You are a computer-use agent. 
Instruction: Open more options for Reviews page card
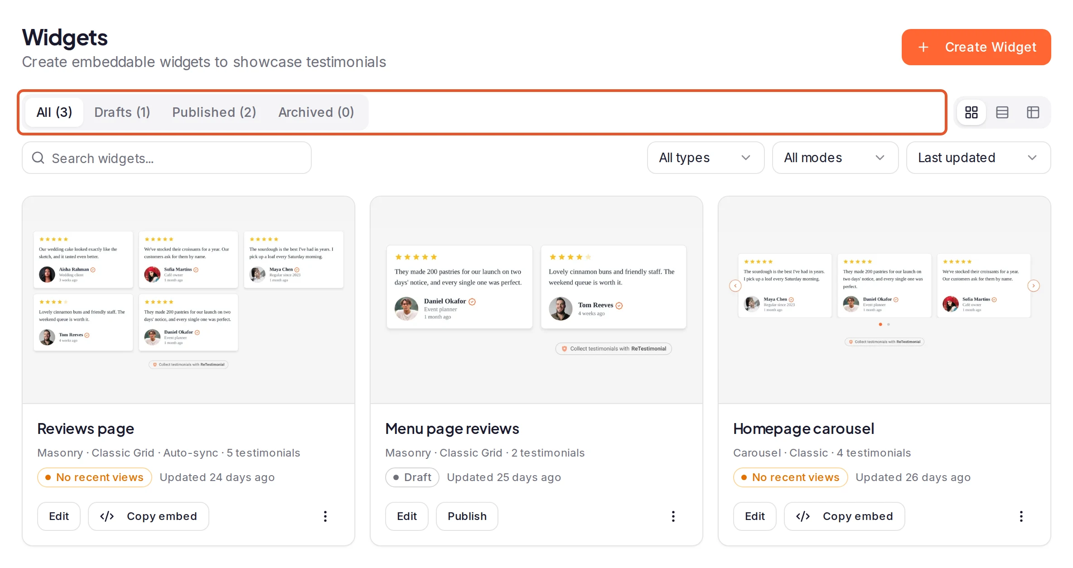click(325, 516)
